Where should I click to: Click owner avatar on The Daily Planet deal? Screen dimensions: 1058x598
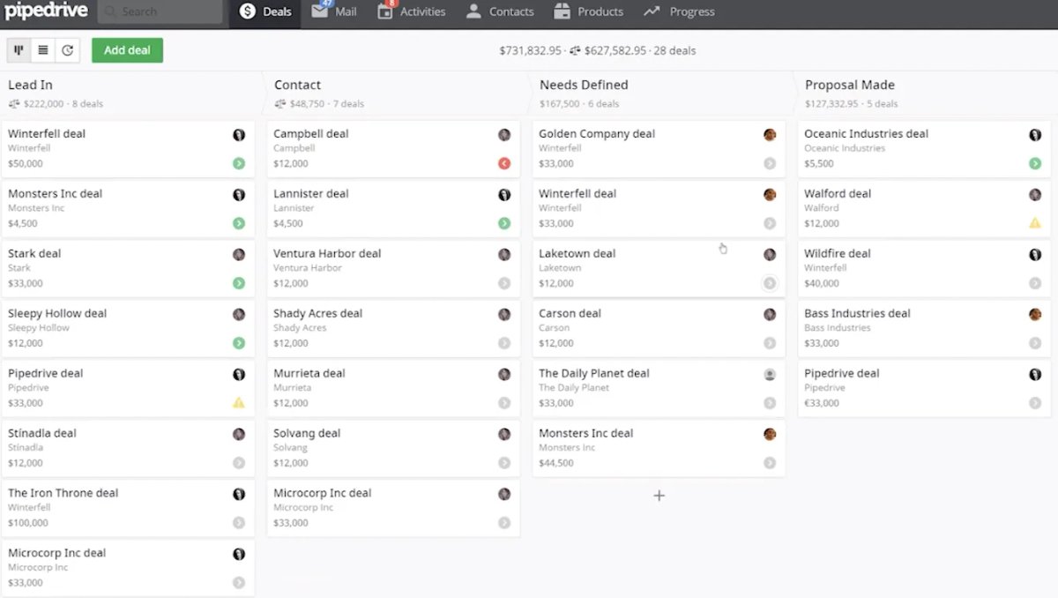pyautogui.click(x=770, y=375)
